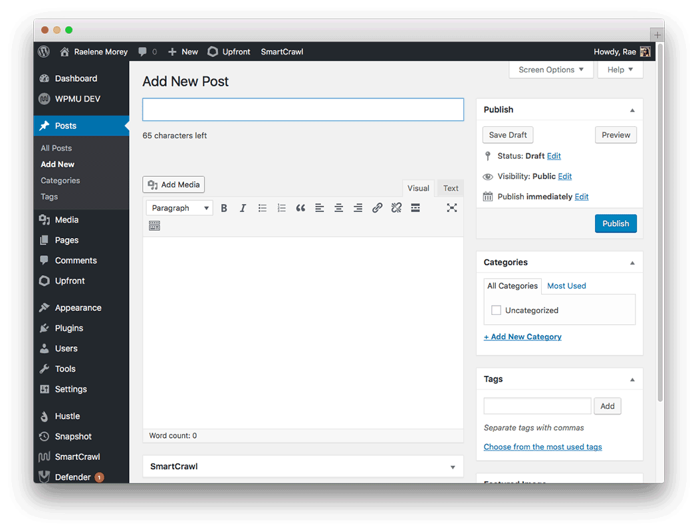Align text to the center

click(x=338, y=207)
